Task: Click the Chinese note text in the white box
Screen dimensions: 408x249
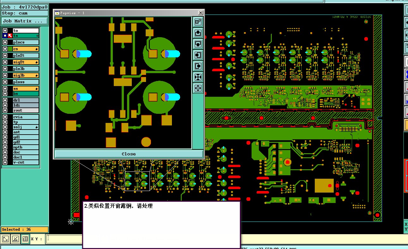Action: 119,206
